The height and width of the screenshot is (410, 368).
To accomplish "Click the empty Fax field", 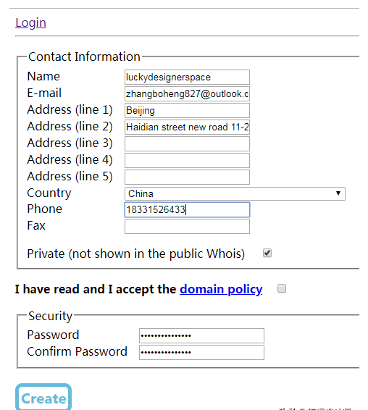I will pyautogui.click(x=187, y=226).
